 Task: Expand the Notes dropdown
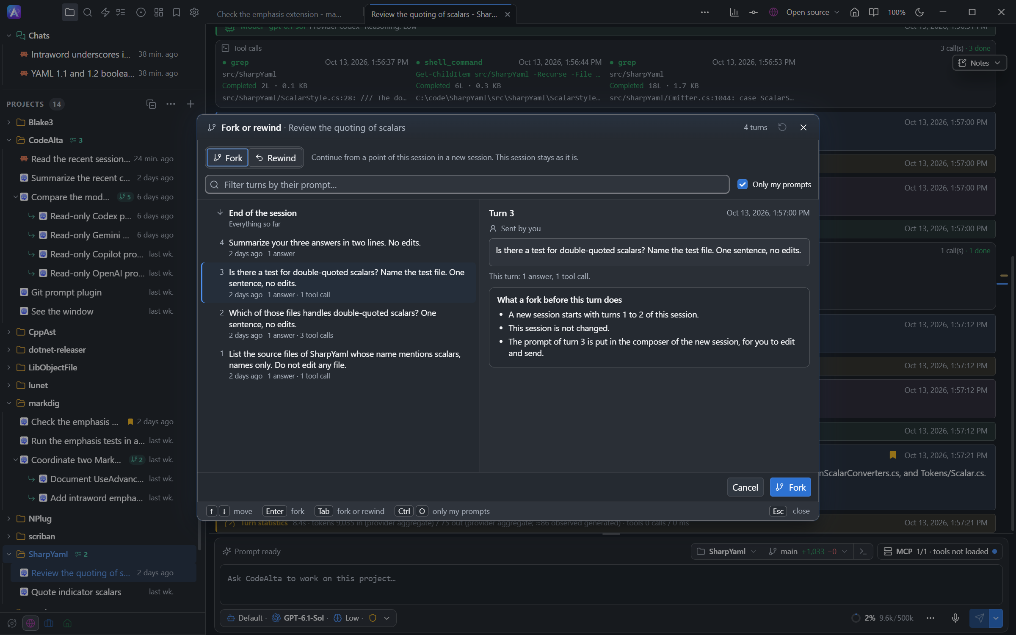click(979, 63)
